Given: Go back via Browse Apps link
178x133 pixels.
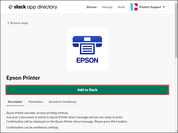Looking at the screenshot, I should 18,23.
